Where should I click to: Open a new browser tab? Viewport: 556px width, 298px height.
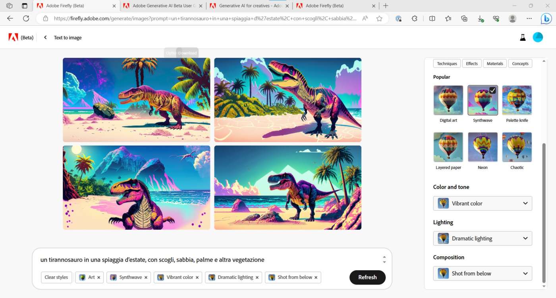pos(386,6)
